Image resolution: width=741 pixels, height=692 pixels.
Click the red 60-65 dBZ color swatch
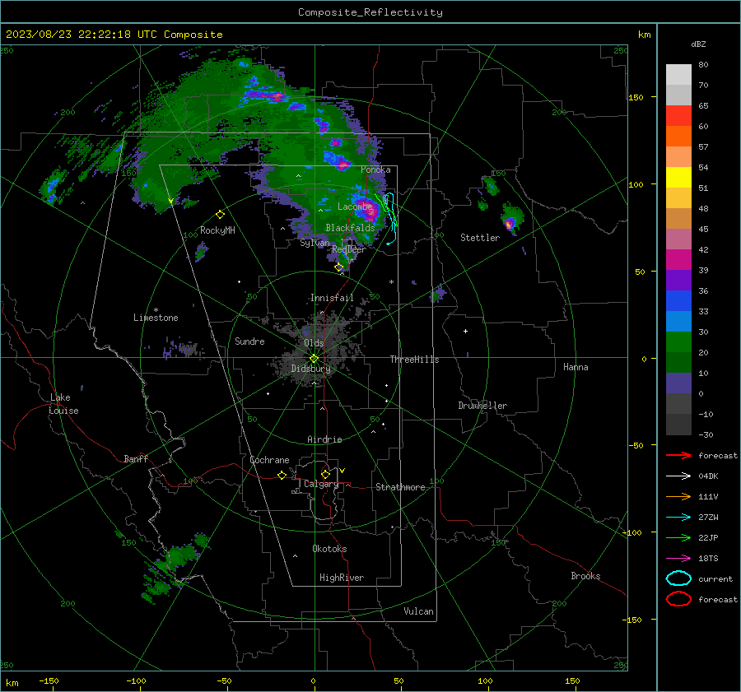click(x=678, y=116)
